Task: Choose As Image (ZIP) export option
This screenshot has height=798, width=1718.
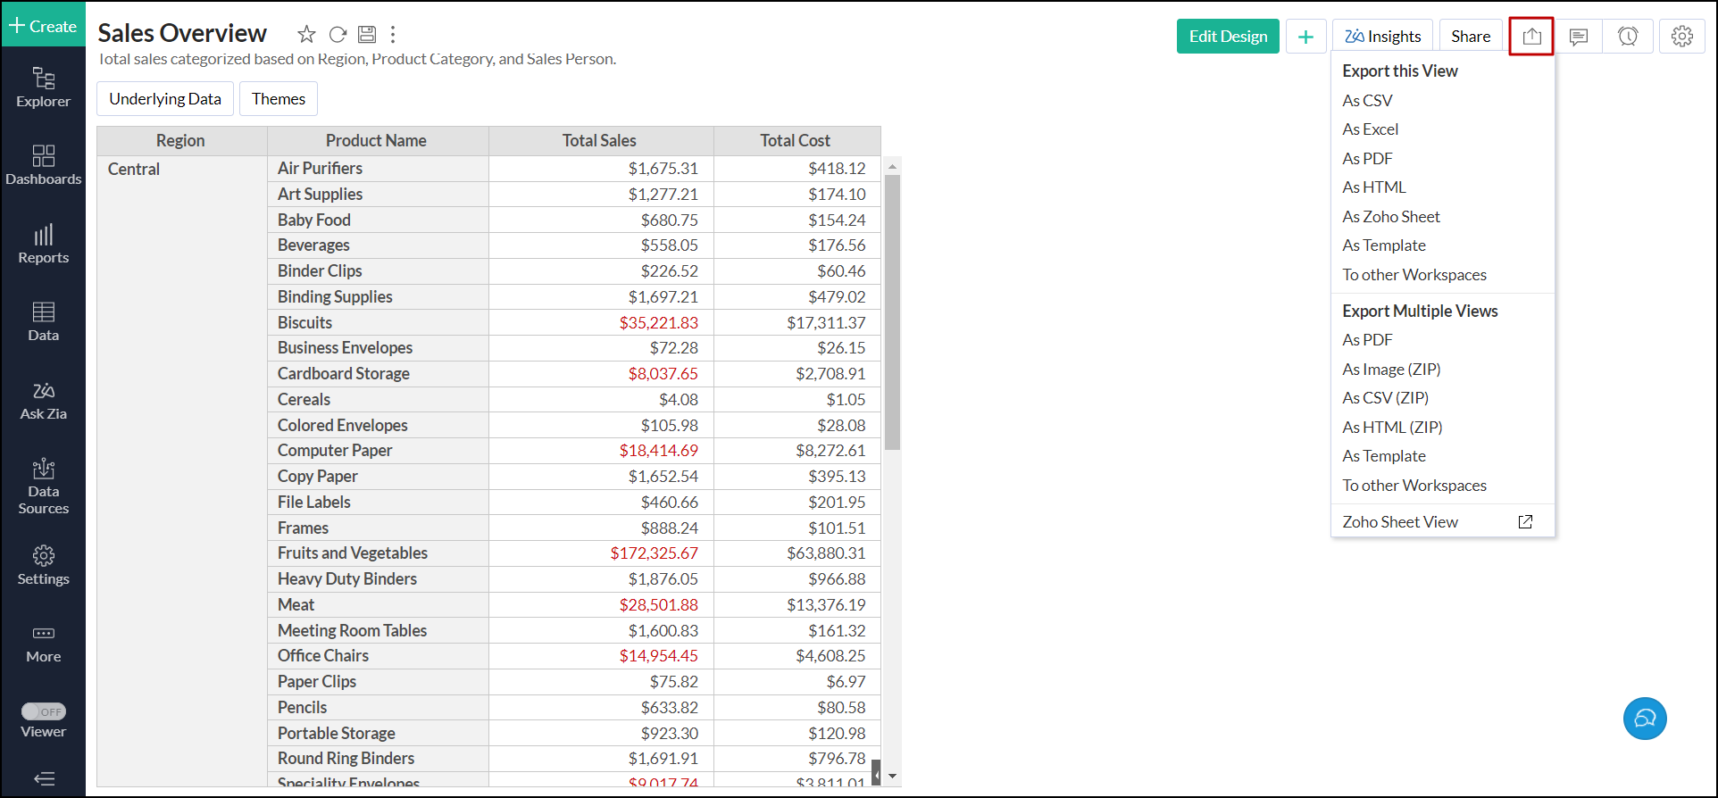Action: point(1391,370)
